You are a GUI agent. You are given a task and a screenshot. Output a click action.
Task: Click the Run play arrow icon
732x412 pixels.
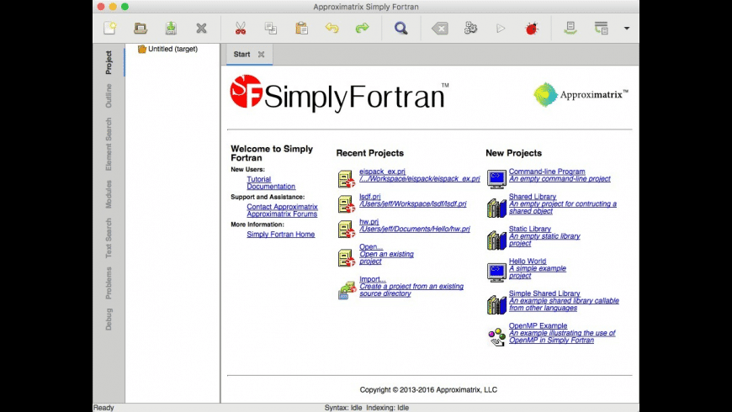pyautogui.click(x=501, y=29)
